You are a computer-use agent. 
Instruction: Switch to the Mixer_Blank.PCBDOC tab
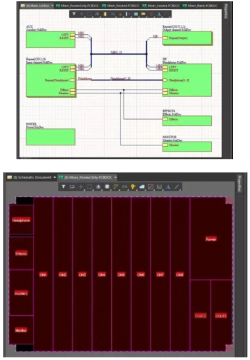pos(201,5)
